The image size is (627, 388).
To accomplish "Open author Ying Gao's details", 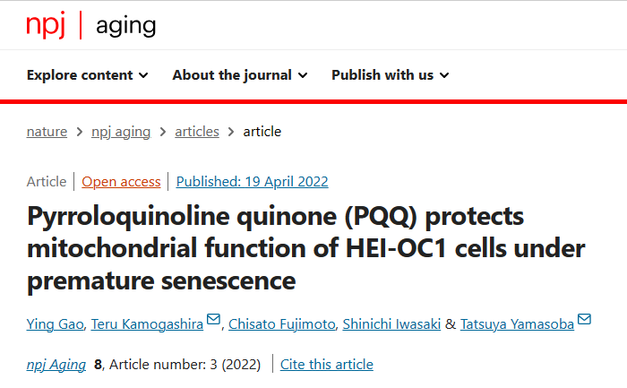I will [x=56, y=324].
